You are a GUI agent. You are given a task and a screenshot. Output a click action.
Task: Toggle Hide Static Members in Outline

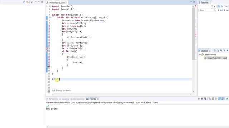pyautogui.click(x=221, y=50)
